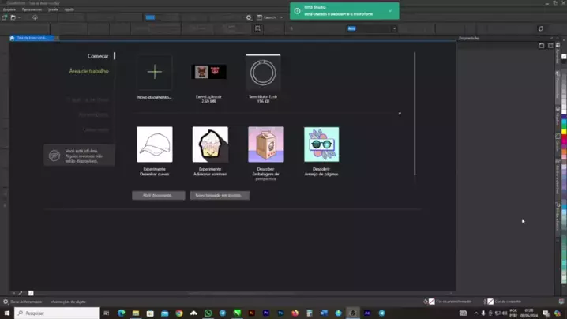Image resolution: width=567 pixels, height=319 pixels.
Task: Open WhatsApp from the taskbar
Action: (208, 313)
